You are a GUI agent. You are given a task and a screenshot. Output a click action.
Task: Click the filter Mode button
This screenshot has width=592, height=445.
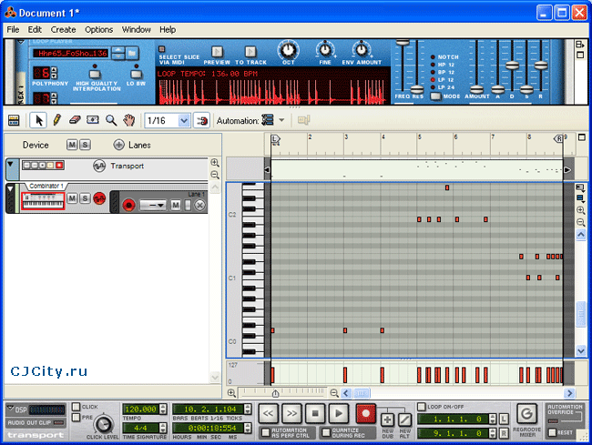pos(435,96)
